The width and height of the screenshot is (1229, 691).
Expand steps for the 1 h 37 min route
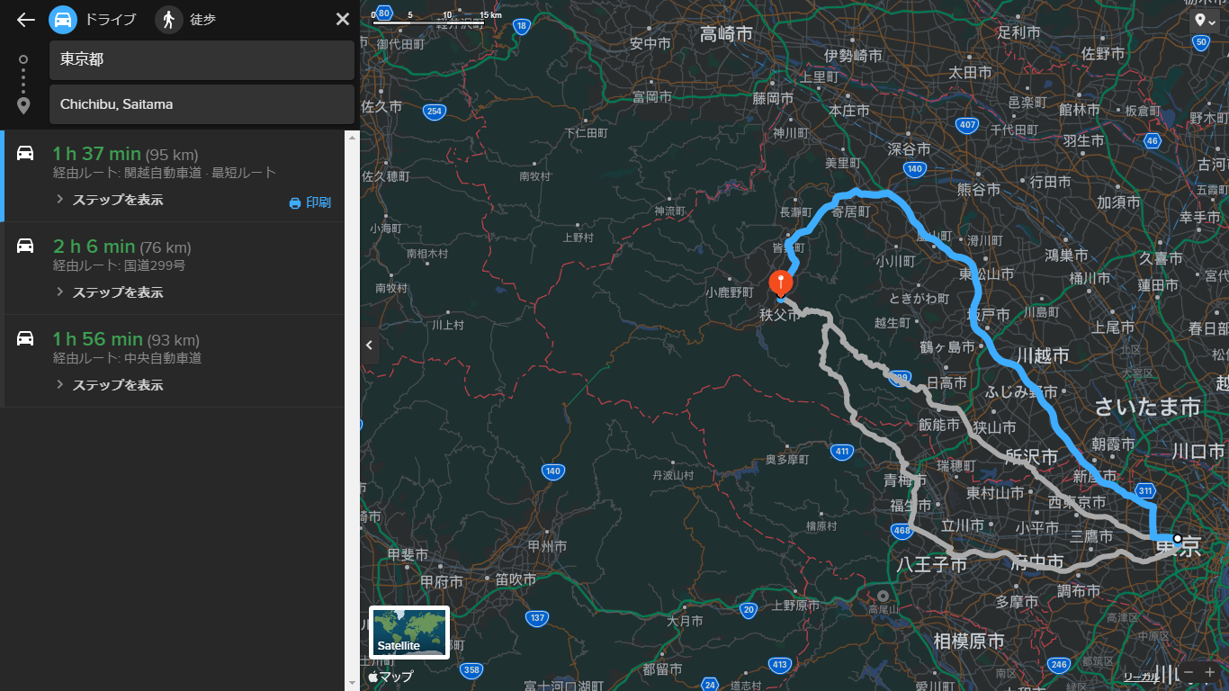click(x=117, y=200)
